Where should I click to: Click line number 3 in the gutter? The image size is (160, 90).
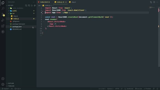[41, 12]
